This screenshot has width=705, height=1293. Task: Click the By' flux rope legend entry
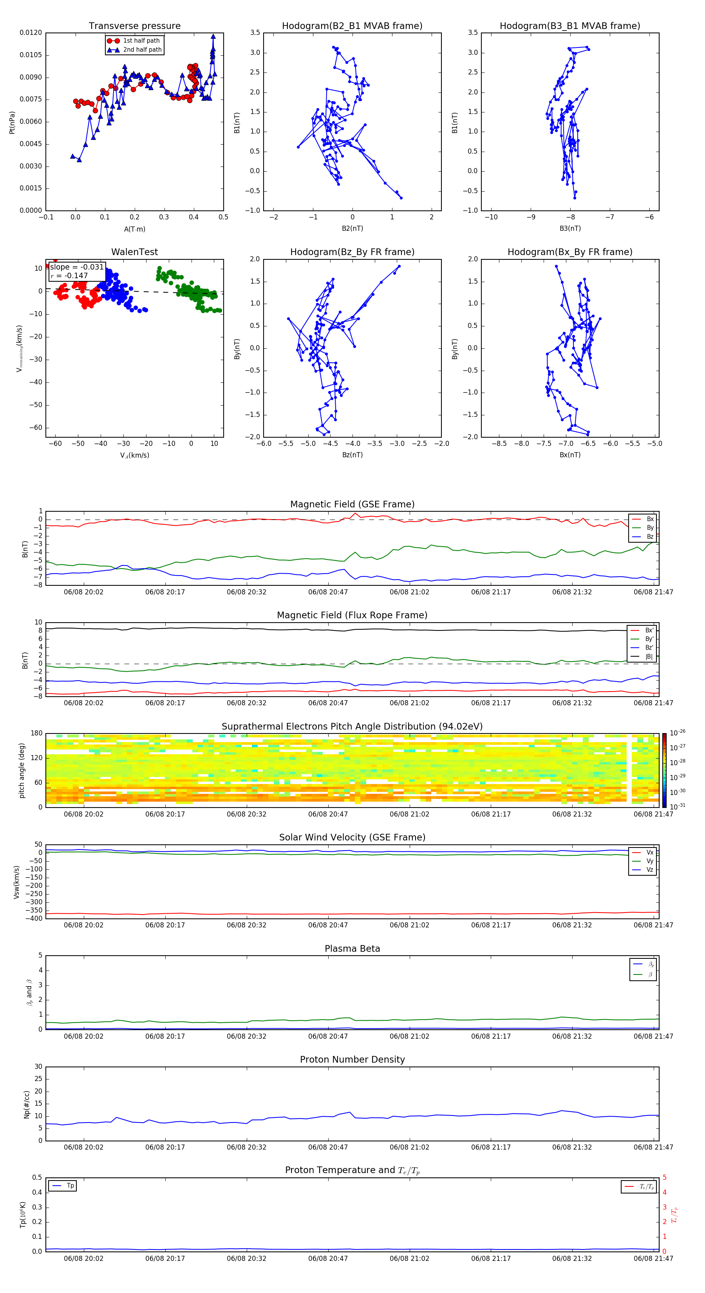click(642, 639)
